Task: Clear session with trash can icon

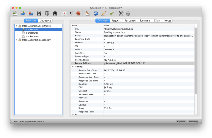Action: 47,13
